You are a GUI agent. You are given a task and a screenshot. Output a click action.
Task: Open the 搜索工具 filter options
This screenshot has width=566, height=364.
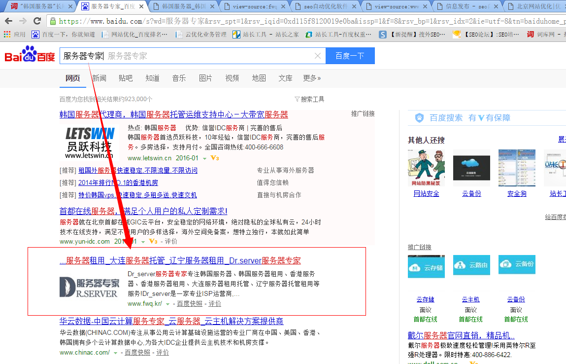click(309, 99)
